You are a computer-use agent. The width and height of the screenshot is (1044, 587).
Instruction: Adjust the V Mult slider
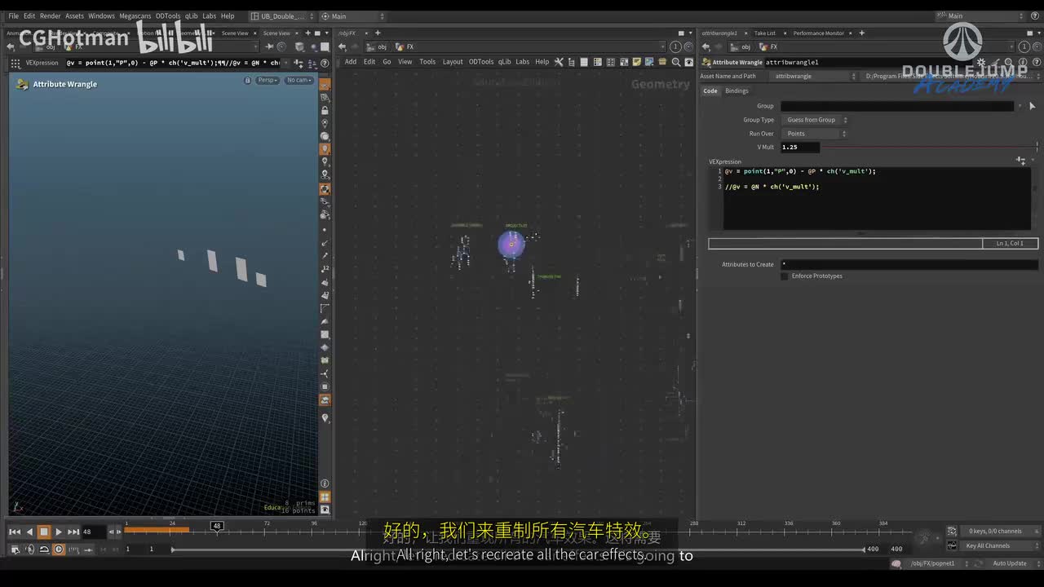[929, 147]
